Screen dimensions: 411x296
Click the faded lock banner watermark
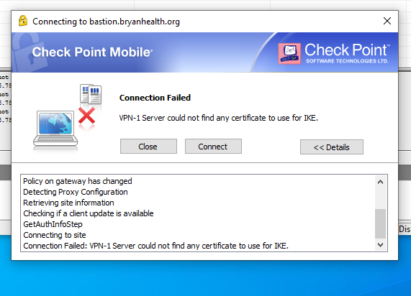(x=29, y=52)
